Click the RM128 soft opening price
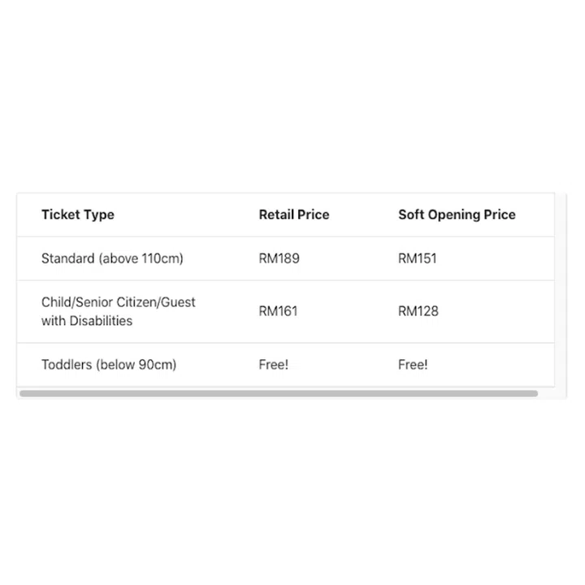 point(418,311)
